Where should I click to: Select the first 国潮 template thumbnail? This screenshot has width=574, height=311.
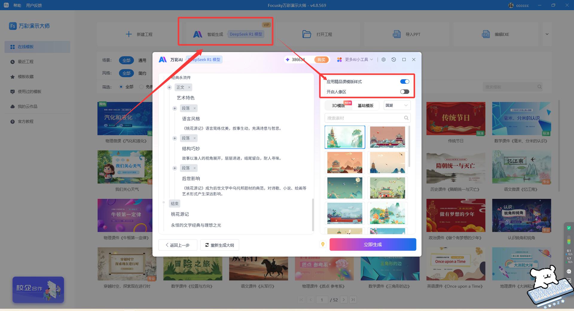coord(345,137)
